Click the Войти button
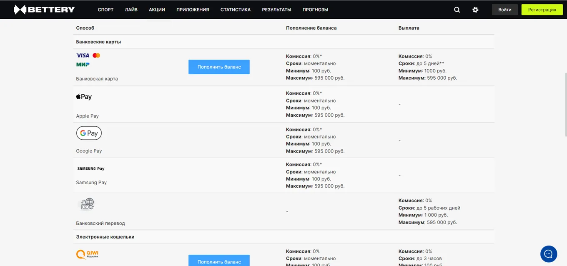The height and width of the screenshot is (266, 567). click(x=505, y=10)
